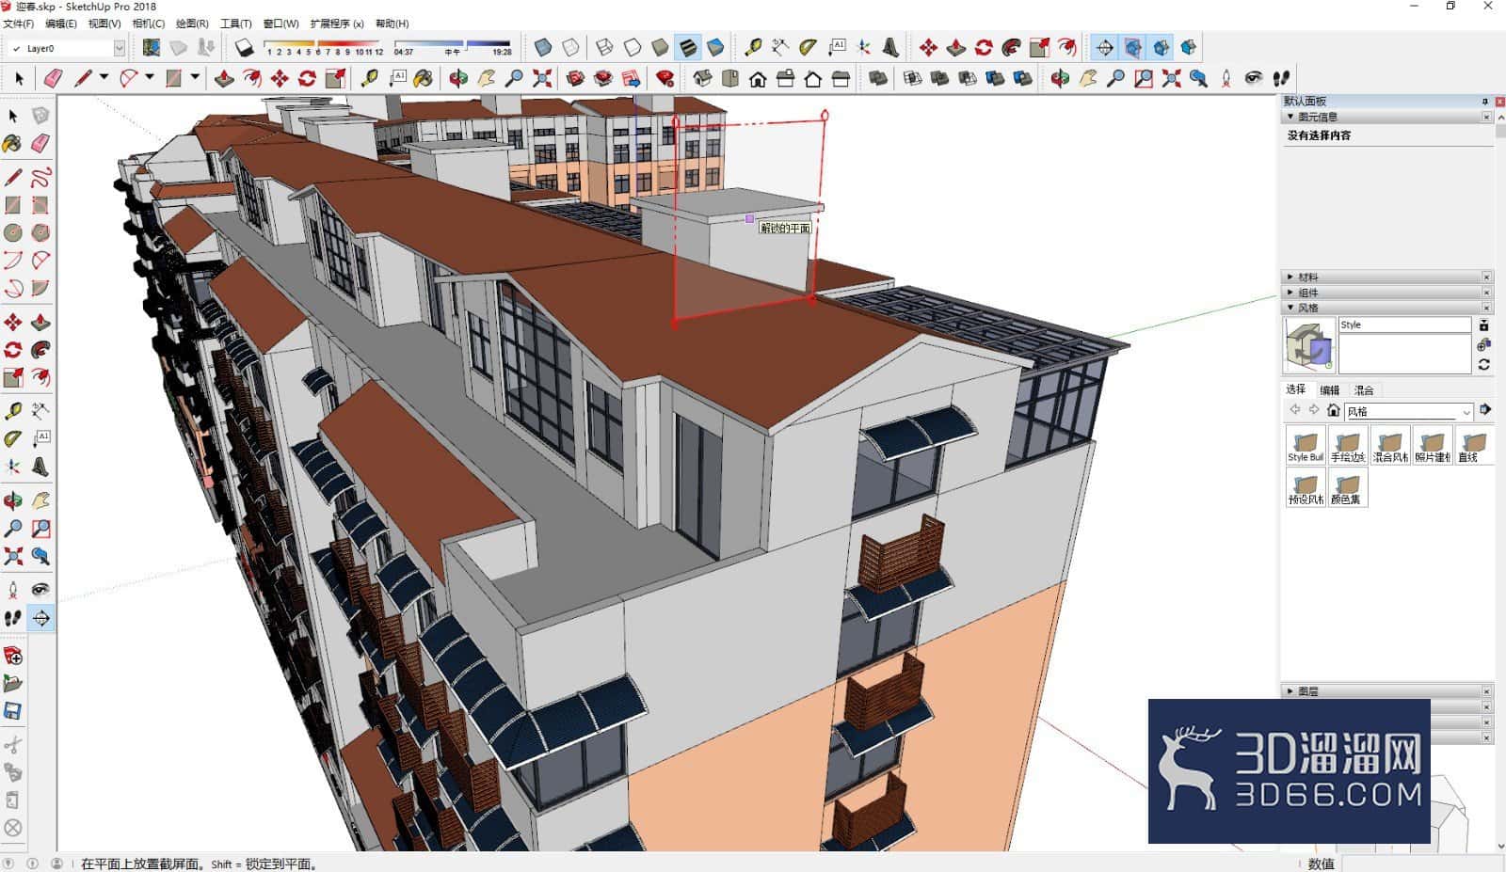1506x872 pixels.
Task: Open the 文件(F) menu
Action: 18,24
